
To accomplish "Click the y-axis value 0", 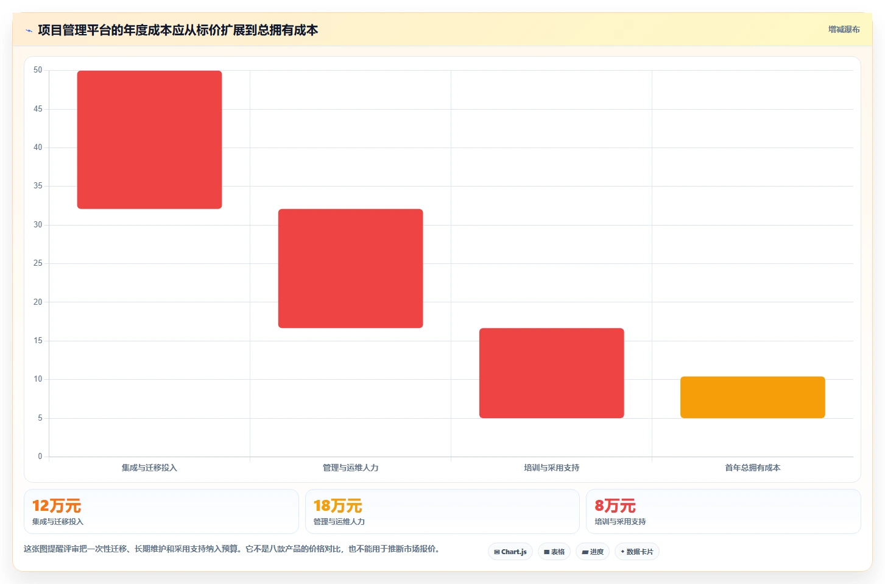I will pyautogui.click(x=40, y=457).
